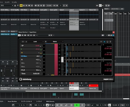The width and height of the screenshot is (130, 107).
Task: Click the Record transport button
Action: tap(82, 105)
